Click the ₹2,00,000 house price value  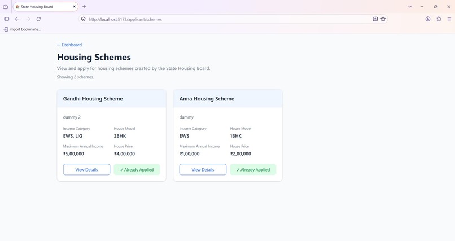(240, 154)
